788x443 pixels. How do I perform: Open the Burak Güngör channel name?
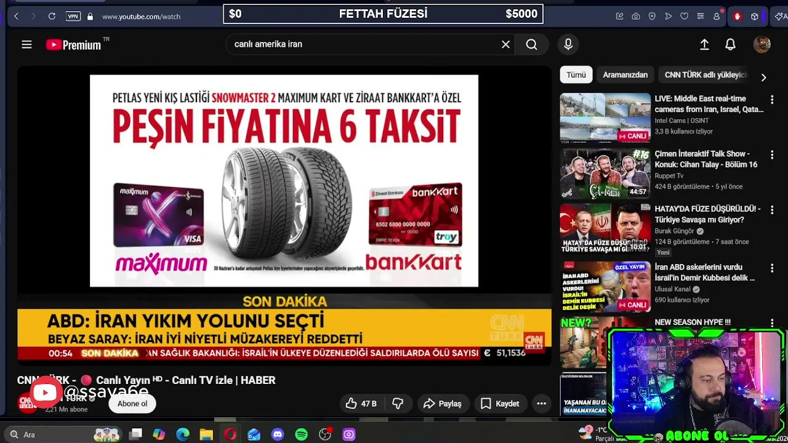(x=674, y=231)
